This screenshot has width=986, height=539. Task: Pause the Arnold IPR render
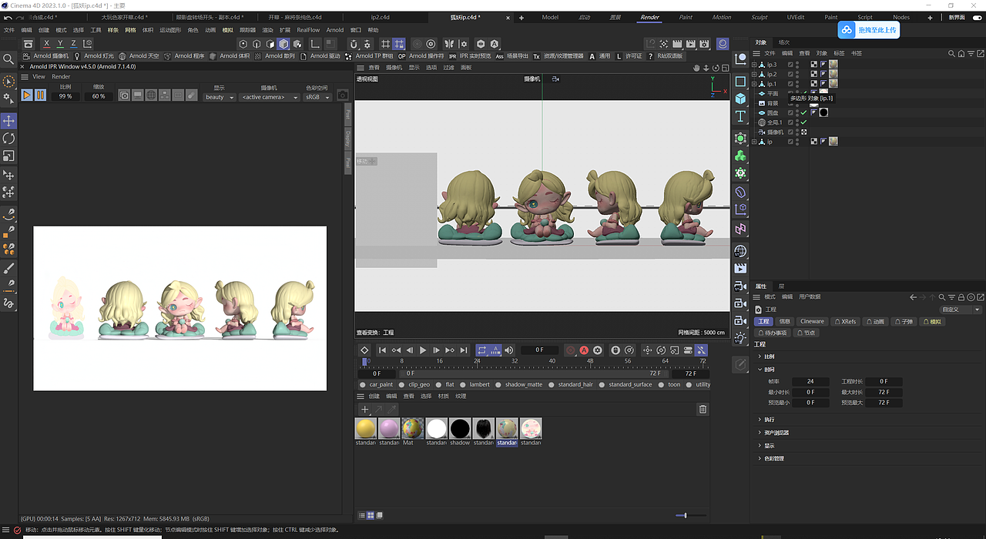pyautogui.click(x=40, y=95)
